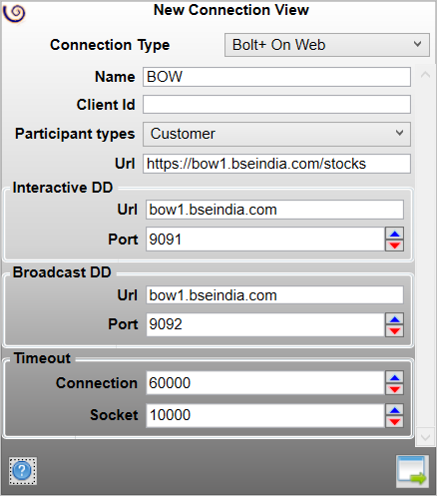Increase Broadcast DD Port with blue arrow
437x496 pixels.
395,319
